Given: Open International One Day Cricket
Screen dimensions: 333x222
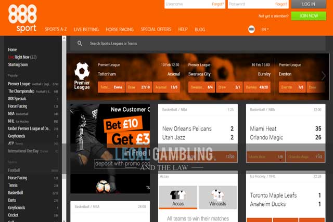Looking at the screenshot, I should click(x=33, y=151).
